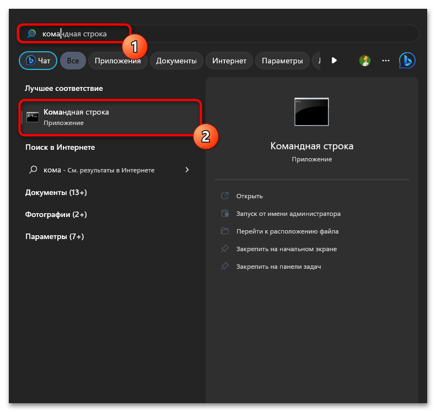The image size is (436, 412).
Task: Click the Поиск в Интернете heading
Action: 60,147
